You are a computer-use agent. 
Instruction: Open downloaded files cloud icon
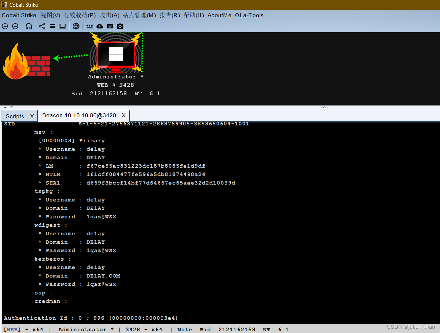tap(100, 26)
